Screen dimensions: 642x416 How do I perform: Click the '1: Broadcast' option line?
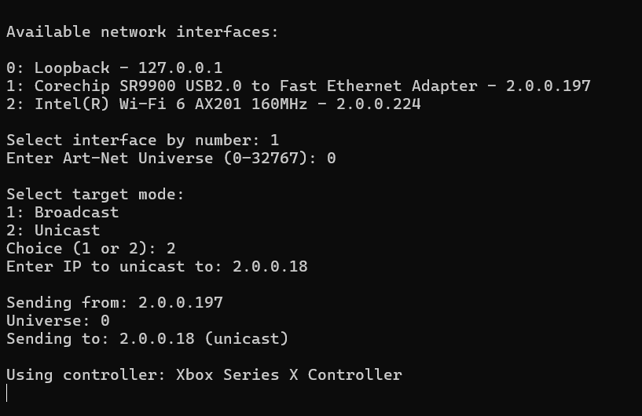[x=62, y=212]
